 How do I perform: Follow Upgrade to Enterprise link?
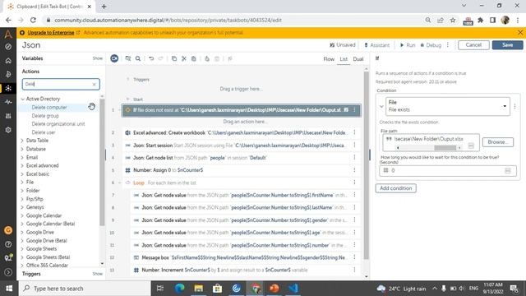coord(51,33)
